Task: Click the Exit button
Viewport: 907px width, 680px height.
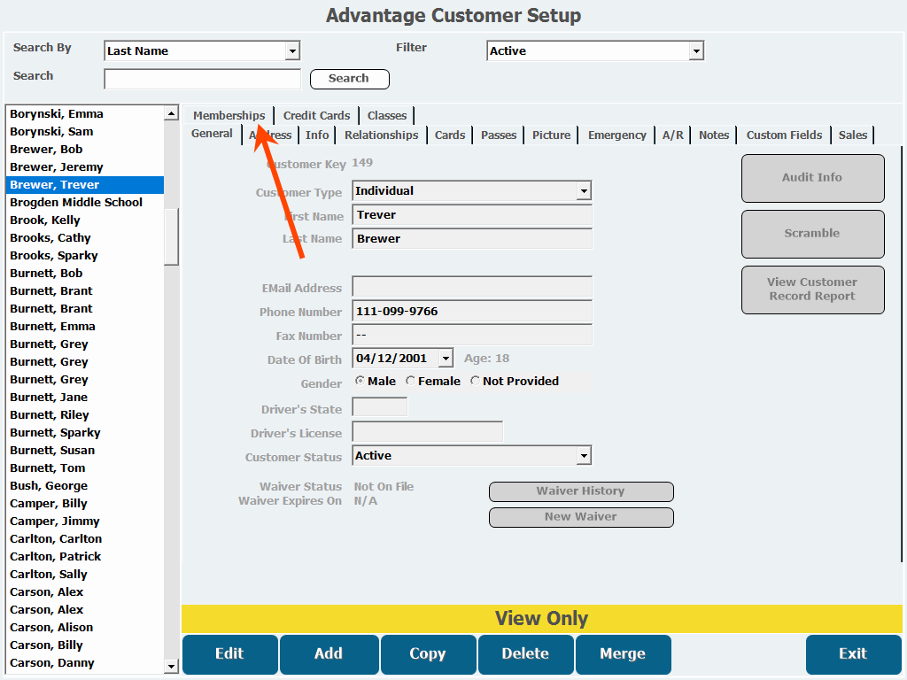Action: coord(853,654)
